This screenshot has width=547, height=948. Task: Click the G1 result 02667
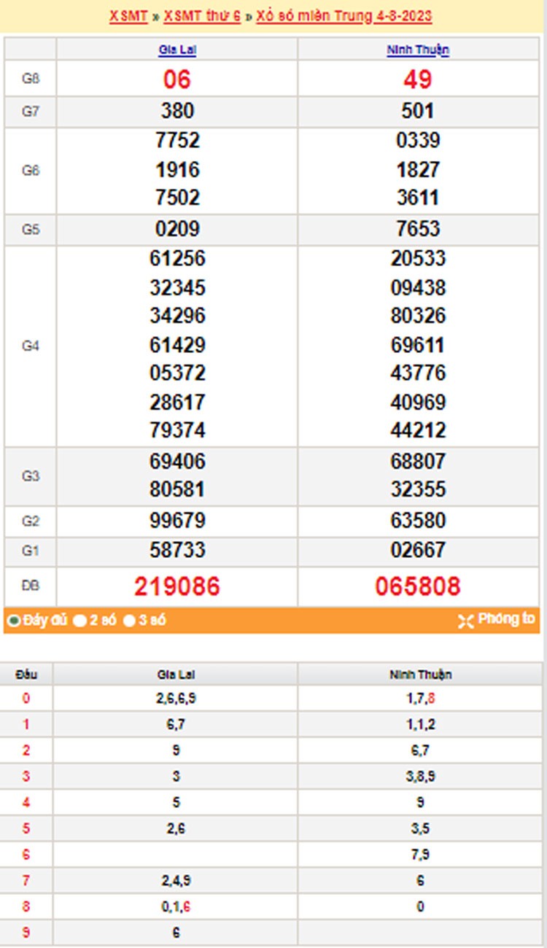click(418, 550)
